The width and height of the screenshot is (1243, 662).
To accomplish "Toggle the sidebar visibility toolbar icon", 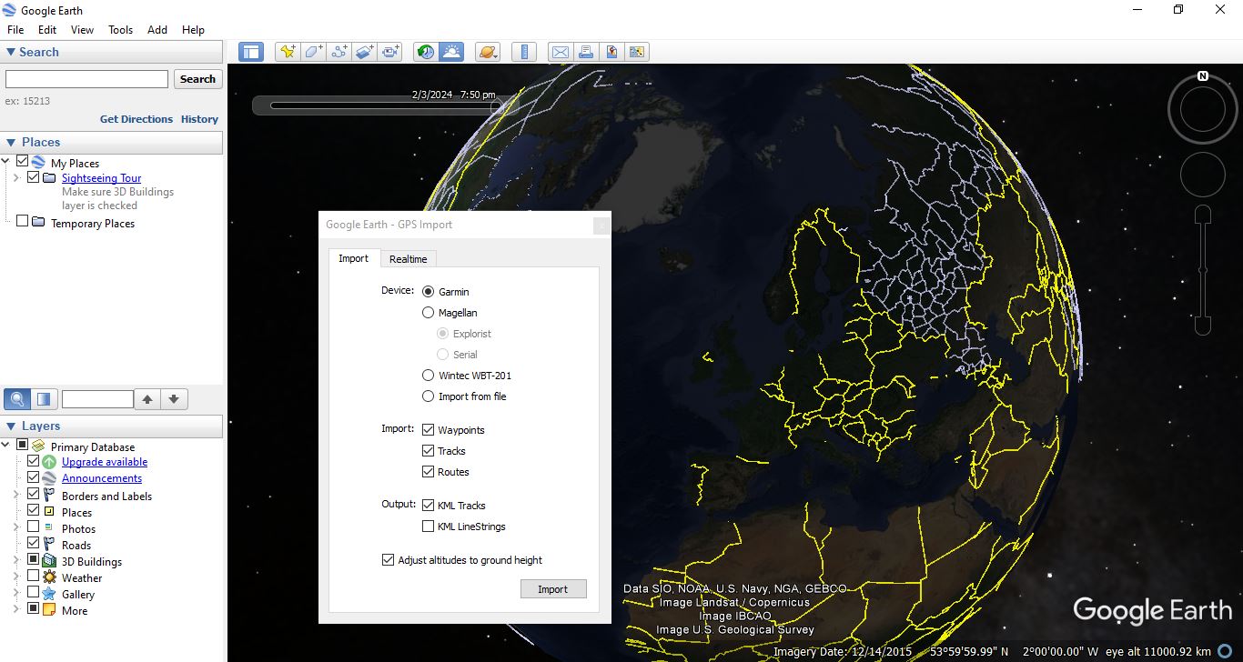I will pos(251,52).
